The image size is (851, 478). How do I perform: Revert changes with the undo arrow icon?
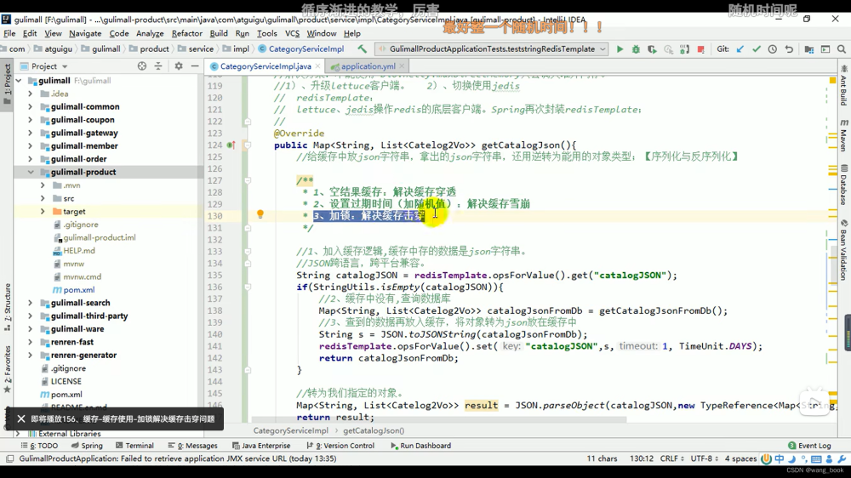[x=789, y=49]
